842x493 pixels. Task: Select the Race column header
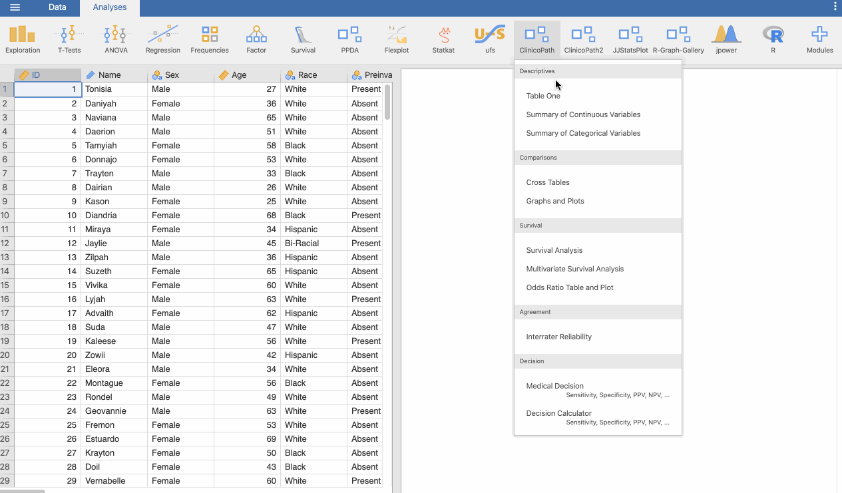point(314,75)
